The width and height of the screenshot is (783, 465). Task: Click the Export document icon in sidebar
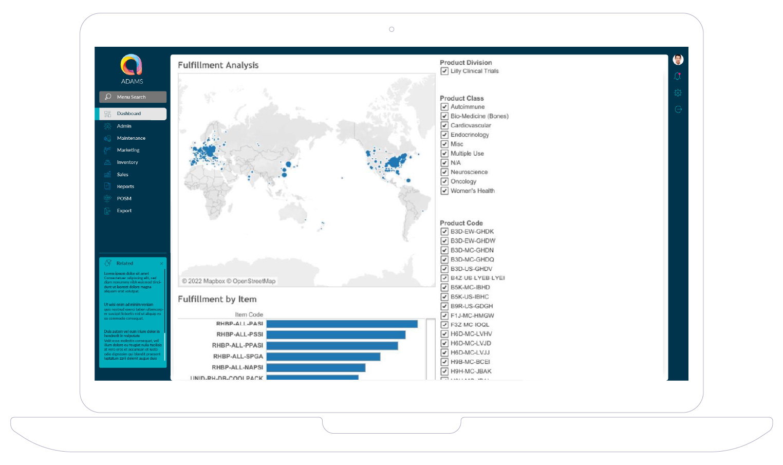(x=107, y=211)
